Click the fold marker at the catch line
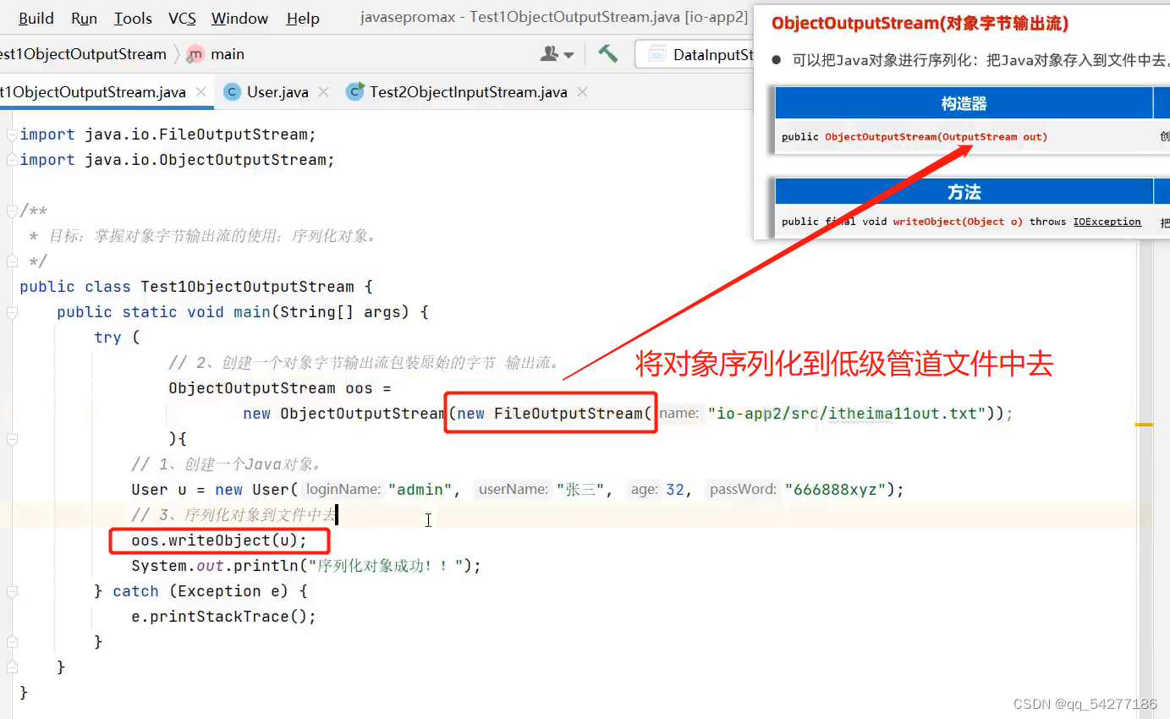 [11, 591]
